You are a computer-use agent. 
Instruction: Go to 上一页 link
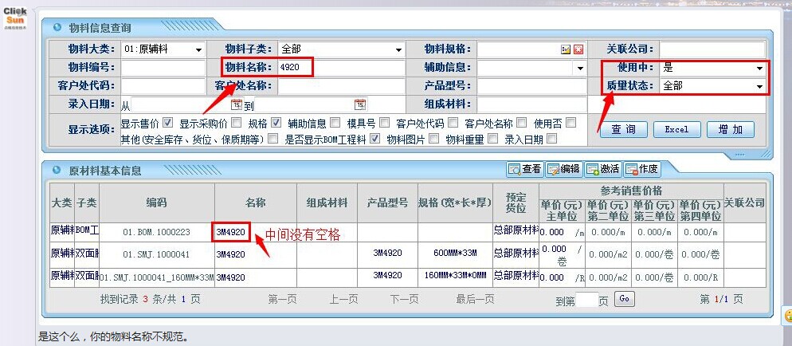[343, 299]
